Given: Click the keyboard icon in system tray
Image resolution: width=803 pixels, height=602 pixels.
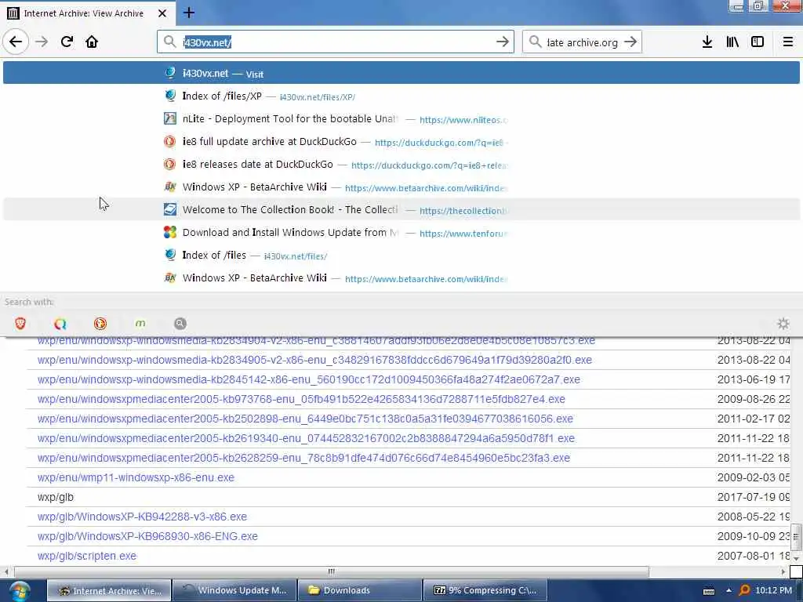Looking at the screenshot, I should click(x=709, y=591).
